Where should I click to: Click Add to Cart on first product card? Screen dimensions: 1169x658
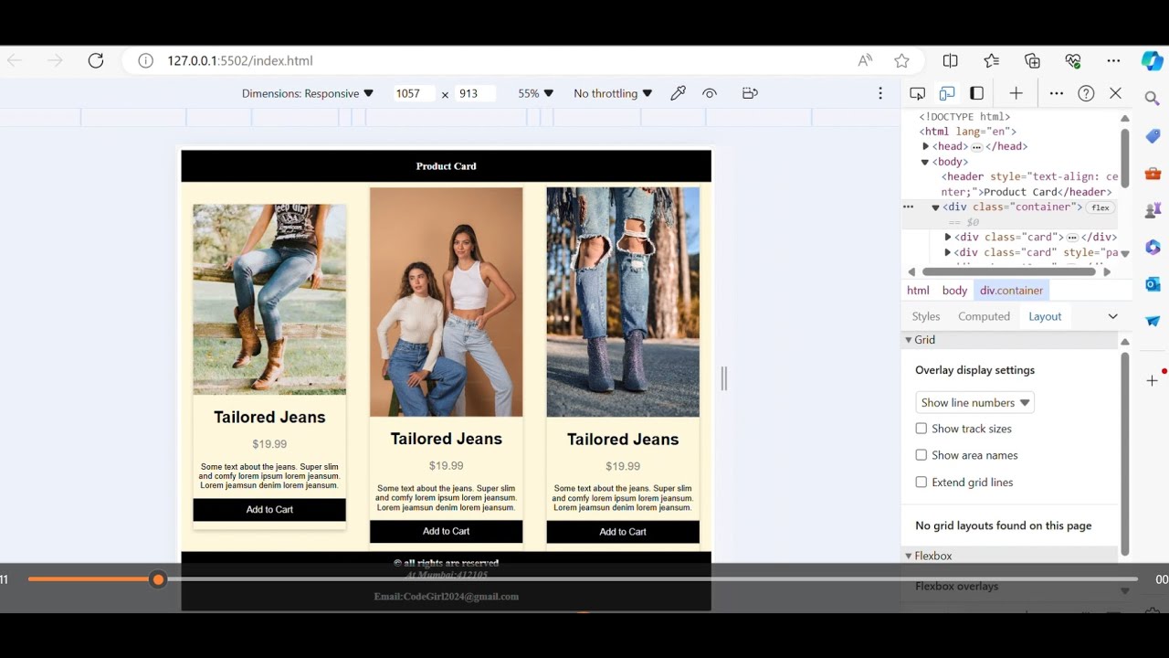[269, 510]
